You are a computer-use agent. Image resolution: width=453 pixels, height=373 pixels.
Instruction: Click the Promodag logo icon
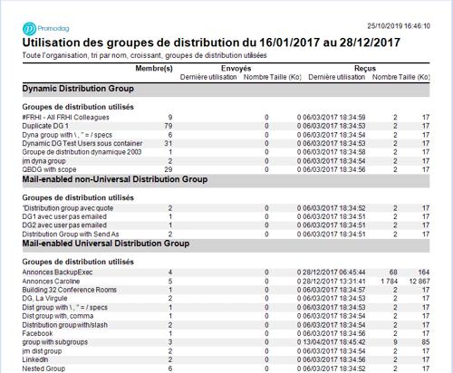pyautogui.click(x=29, y=29)
